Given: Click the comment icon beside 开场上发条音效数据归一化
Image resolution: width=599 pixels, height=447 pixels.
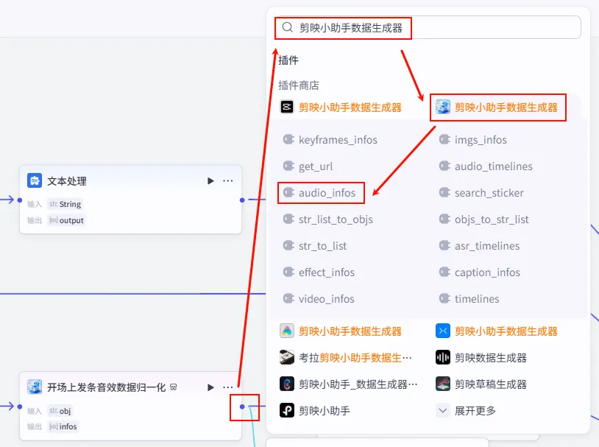Looking at the screenshot, I should (174, 387).
